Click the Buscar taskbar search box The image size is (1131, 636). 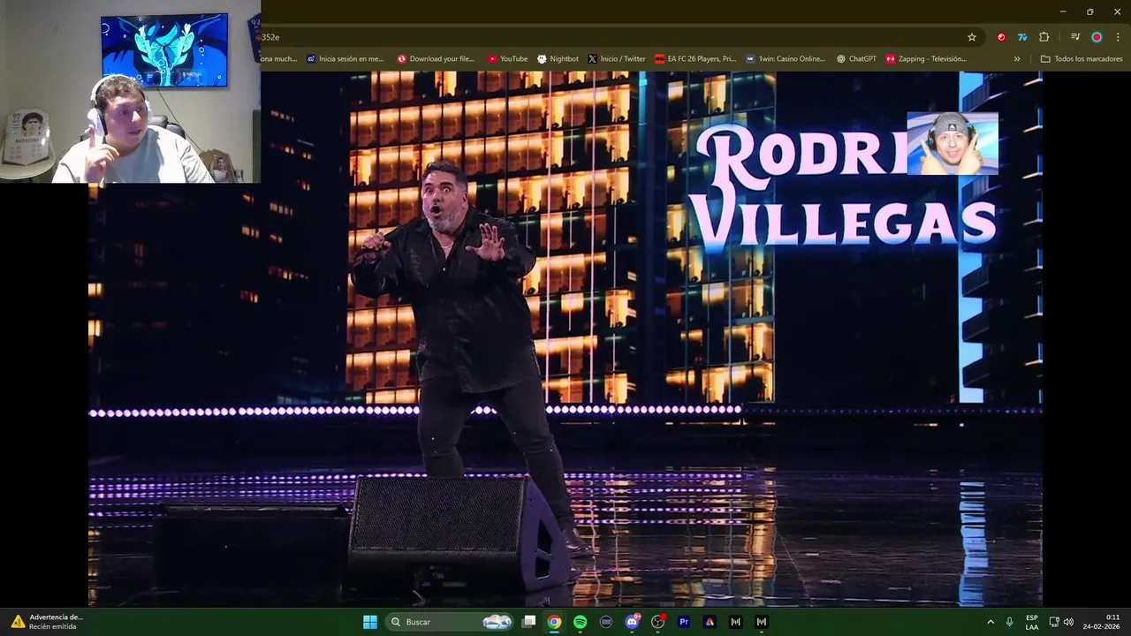[451, 622]
